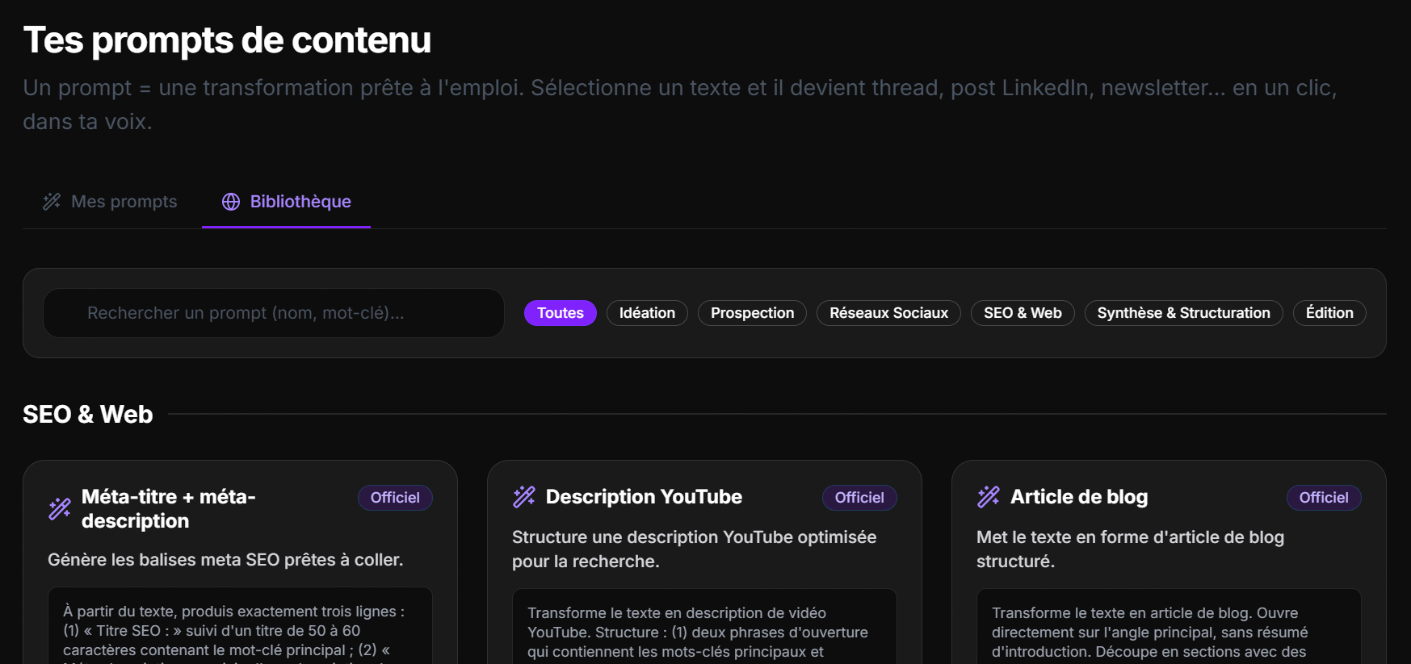Select the Édition filter chip
Image resolution: width=1411 pixels, height=664 pixels.
[x=1329, y=313]
